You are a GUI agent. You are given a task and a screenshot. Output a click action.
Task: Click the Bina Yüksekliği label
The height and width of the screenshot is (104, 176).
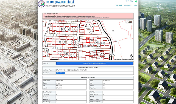[47, 92]
